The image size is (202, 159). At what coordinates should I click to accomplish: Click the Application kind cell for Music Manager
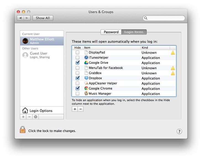point(151,94)
